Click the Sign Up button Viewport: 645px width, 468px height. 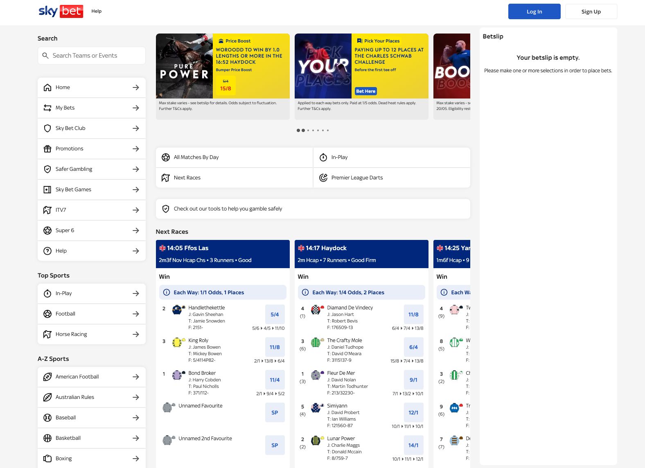tap(591, 11)
